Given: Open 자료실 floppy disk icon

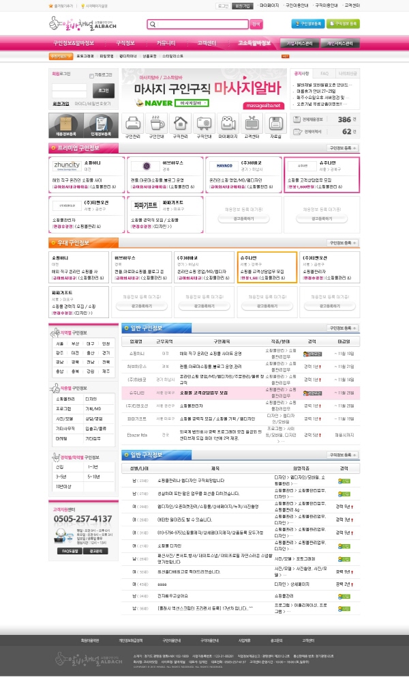Looking at the screenshot, I should point(275,124).
